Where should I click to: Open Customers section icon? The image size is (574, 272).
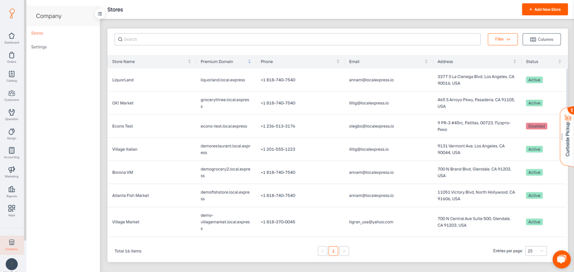click(12, 93)
